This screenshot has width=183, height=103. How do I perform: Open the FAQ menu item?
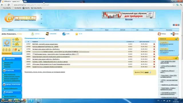click(71, 30)
